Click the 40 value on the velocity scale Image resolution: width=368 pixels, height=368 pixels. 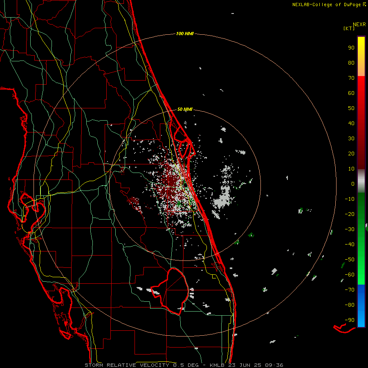click(x=351, y=123)
